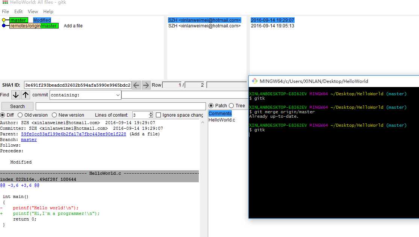The width and height of the screenshot is (419, 237).
Task: Select the Tree radio button
Action: (x=231, y=106)
